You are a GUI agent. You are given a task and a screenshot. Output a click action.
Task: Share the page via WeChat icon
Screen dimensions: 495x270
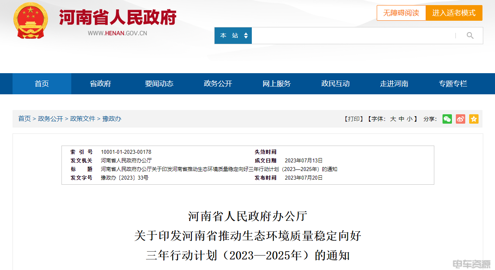[447, 119]
